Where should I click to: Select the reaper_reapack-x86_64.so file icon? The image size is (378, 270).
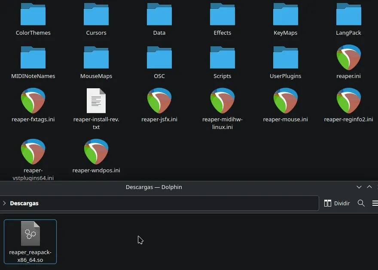click(30, 234)
